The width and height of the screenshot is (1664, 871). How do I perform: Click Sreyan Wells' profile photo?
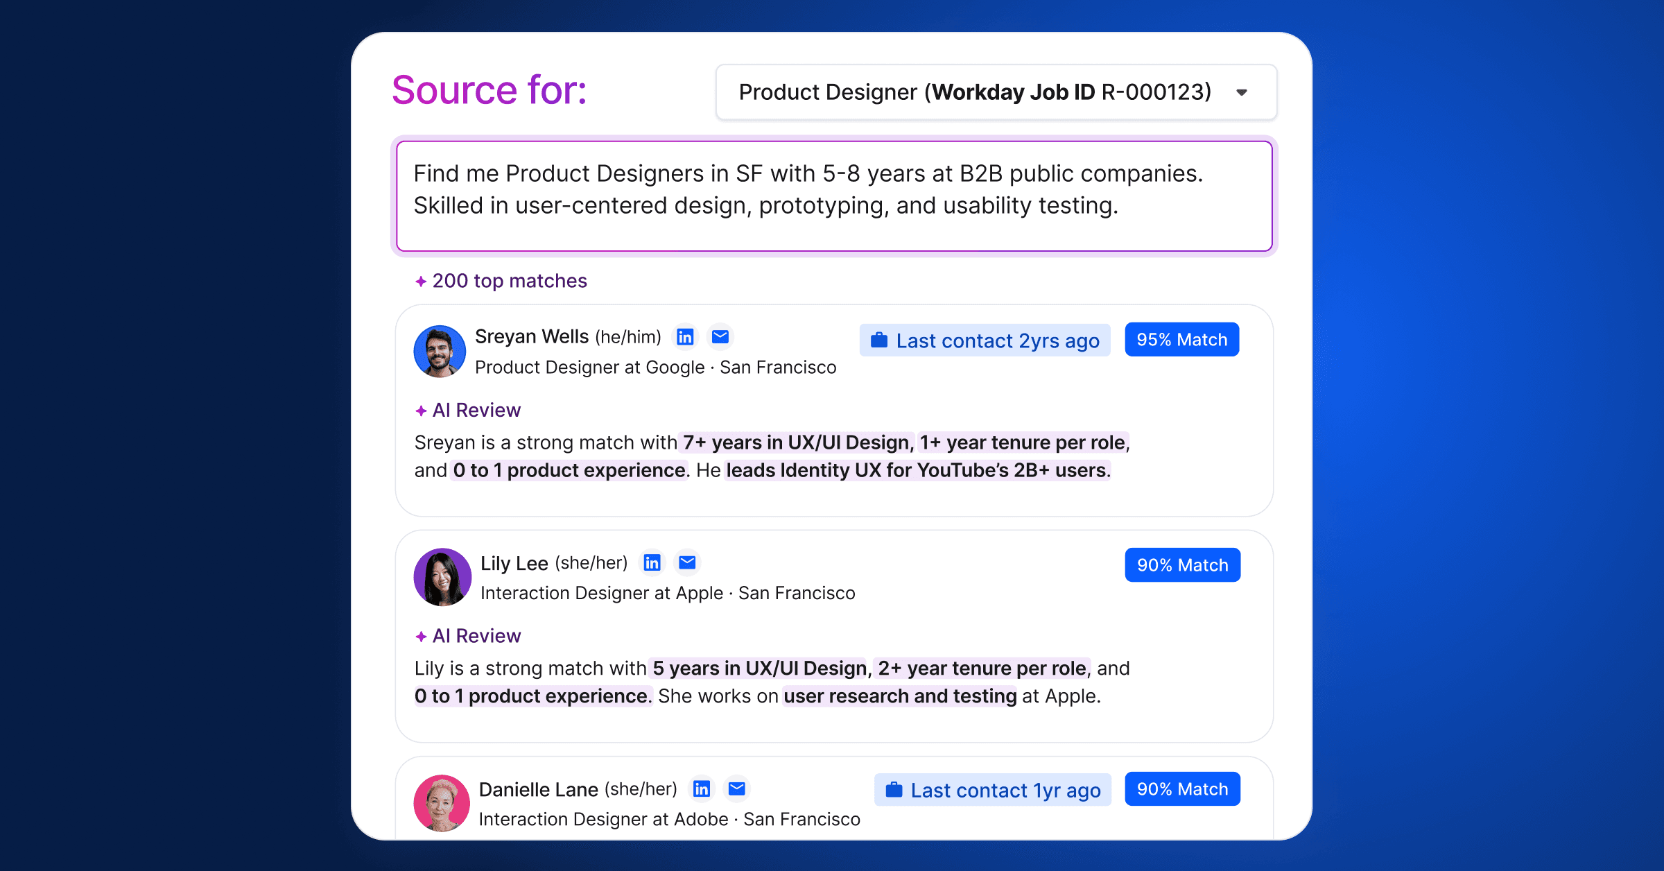[440, 352]
